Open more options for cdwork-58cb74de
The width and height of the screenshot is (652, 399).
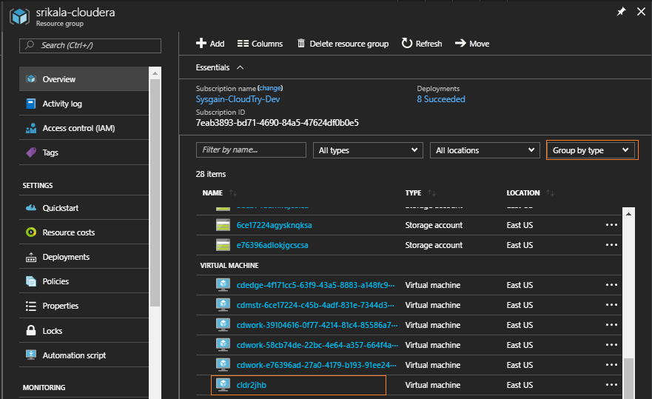click(611, 344)
